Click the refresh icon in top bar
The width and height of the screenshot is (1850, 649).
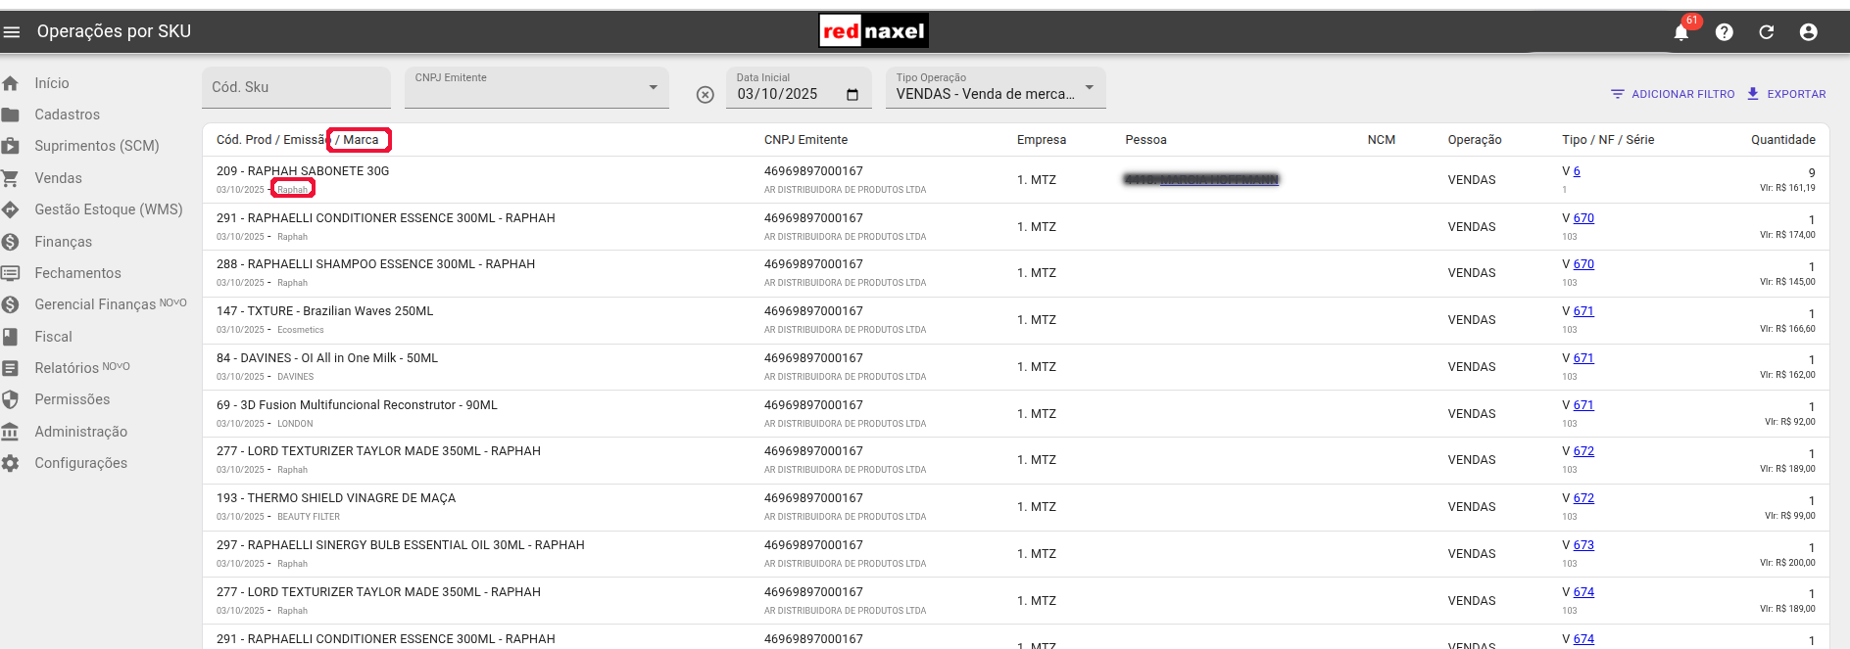pyautogui.click(x=1767, y=32)
